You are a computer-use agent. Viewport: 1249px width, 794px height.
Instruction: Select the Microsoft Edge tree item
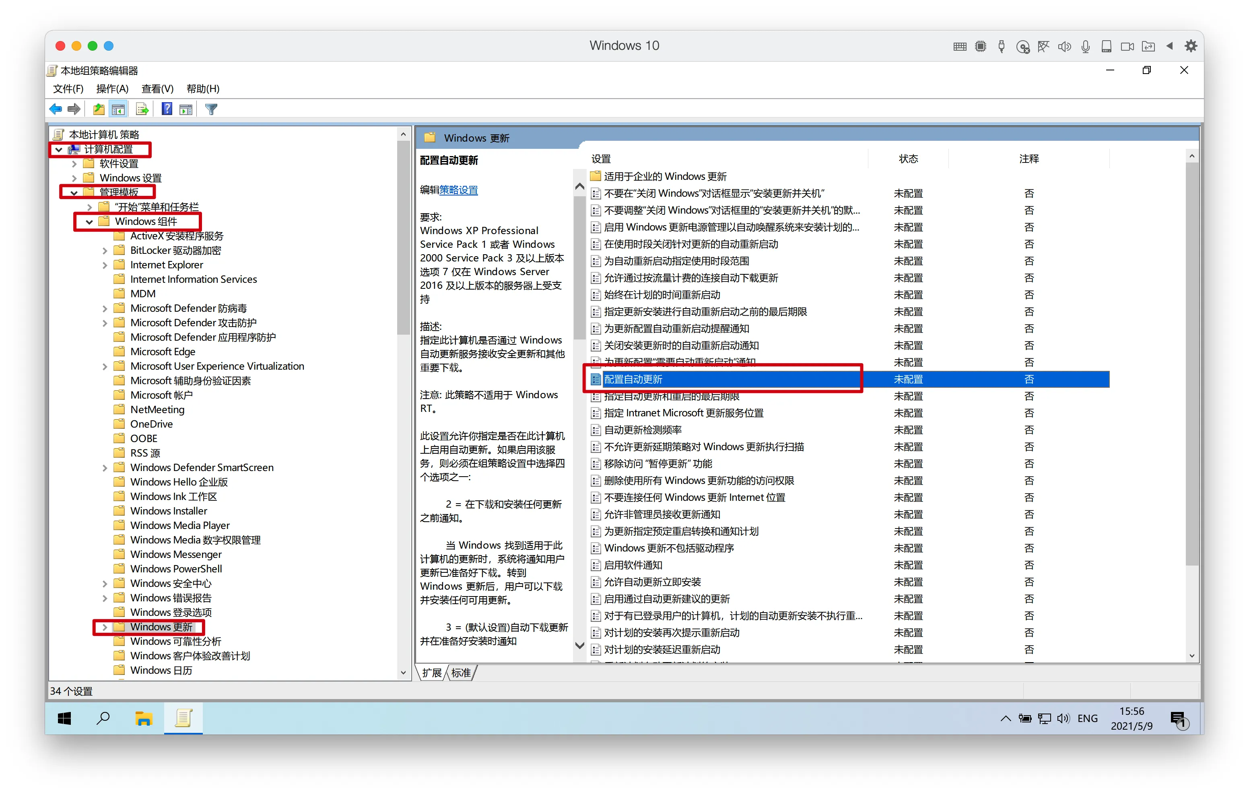coord(163,352)
